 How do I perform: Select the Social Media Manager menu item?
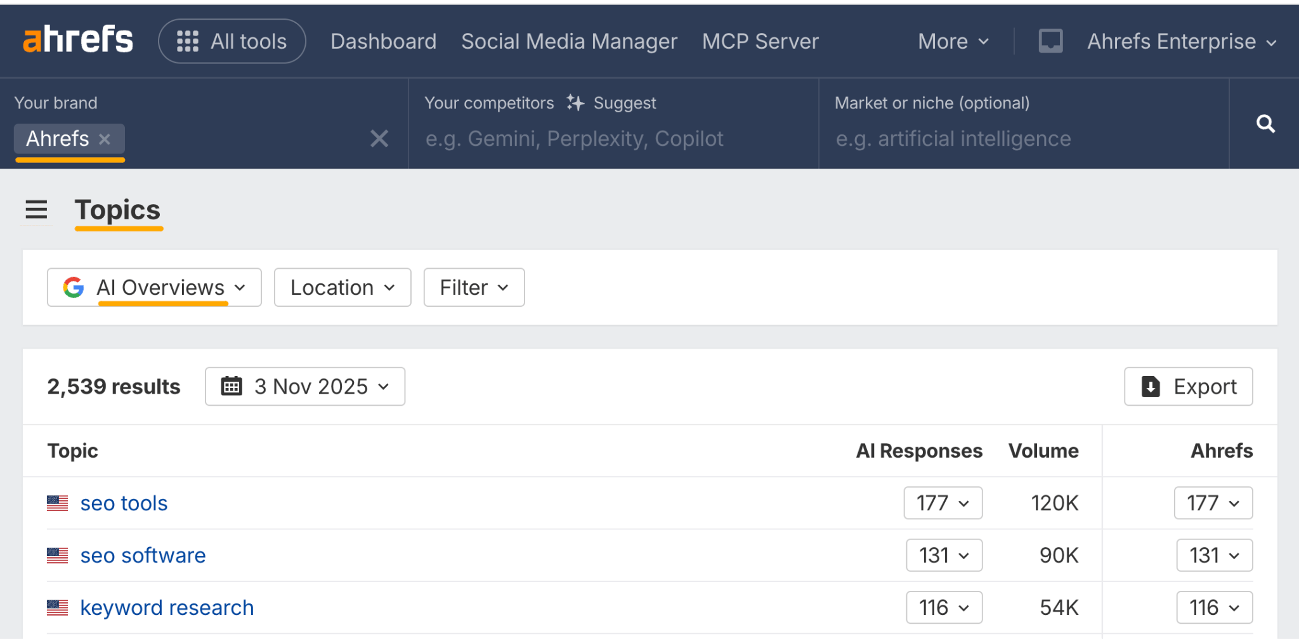point(569,41)
